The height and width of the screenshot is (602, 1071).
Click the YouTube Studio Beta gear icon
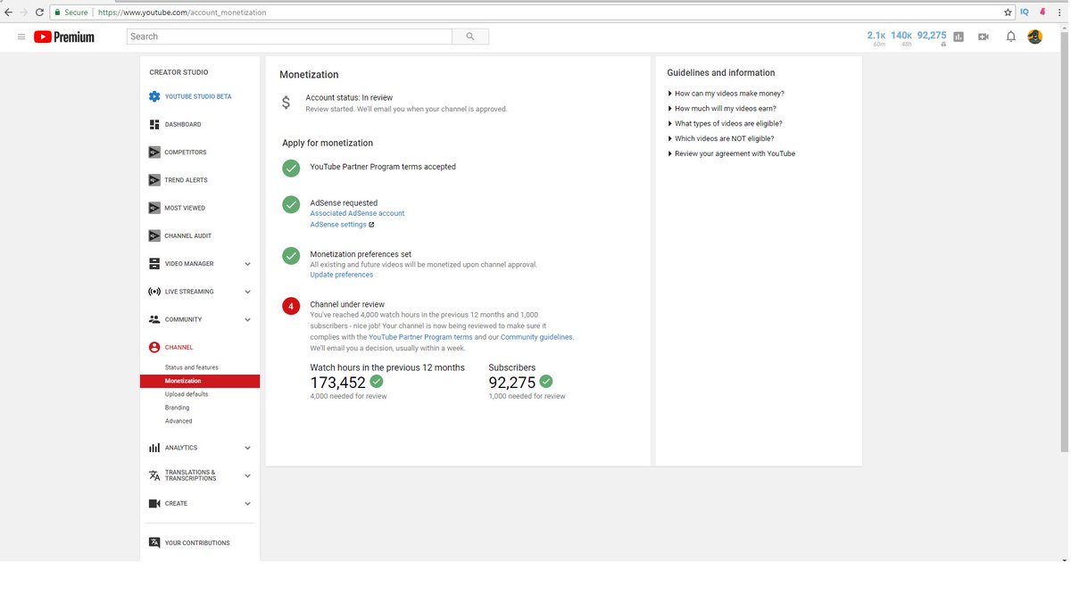coord(154,96)
